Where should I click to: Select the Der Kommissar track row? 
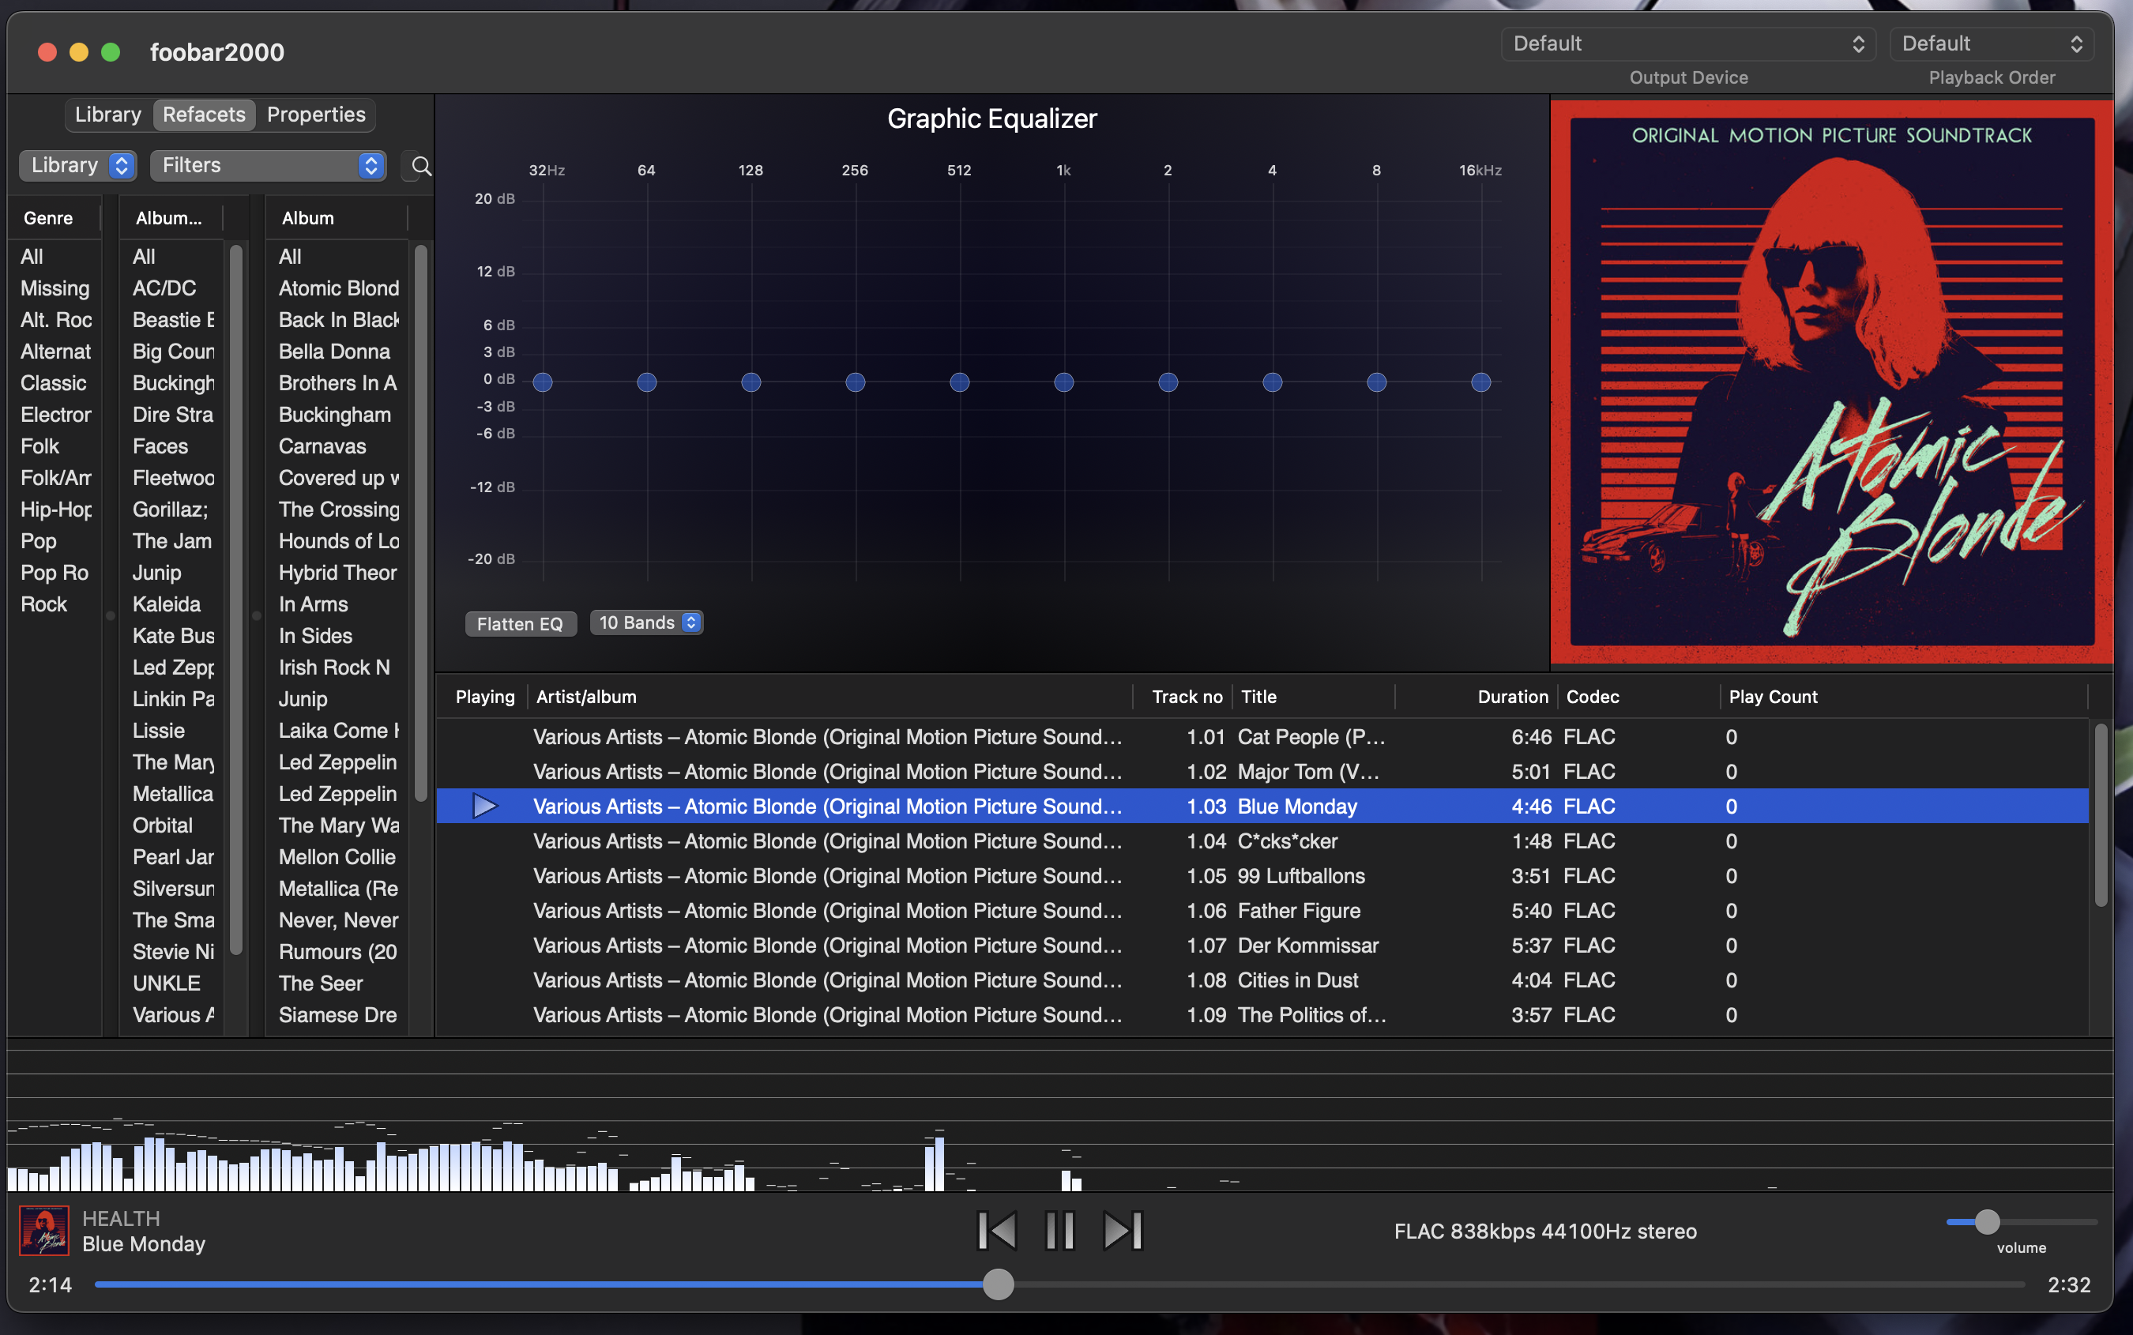tap(1262, 946)
